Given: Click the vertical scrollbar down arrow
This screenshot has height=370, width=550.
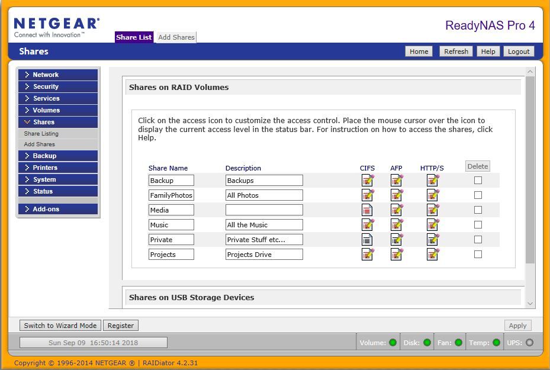Looking at the screenshot, I should [530, 304].
